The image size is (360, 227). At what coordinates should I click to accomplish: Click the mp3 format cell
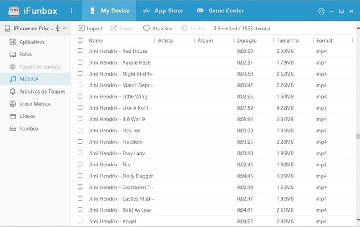tap(322, 108)
